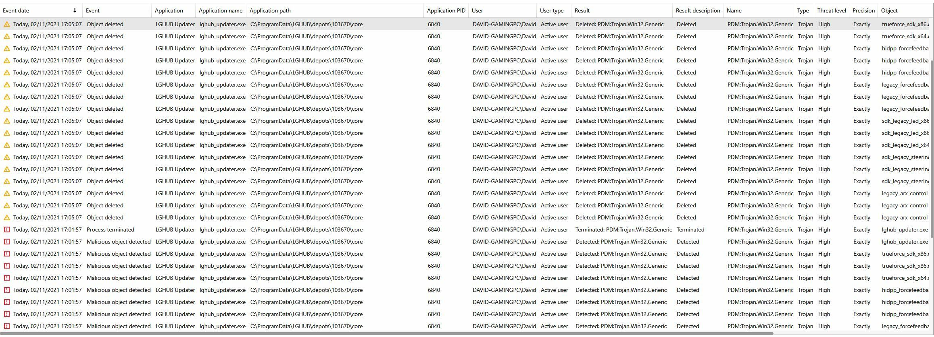This screenshot has width=934, height=337.
Task: Click trueforce_sdk_x64 object in Malicious object detected row
Action: (x=905, y=278)
